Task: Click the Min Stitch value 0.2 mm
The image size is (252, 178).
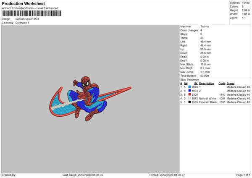Action: click(x=205, y=68)
